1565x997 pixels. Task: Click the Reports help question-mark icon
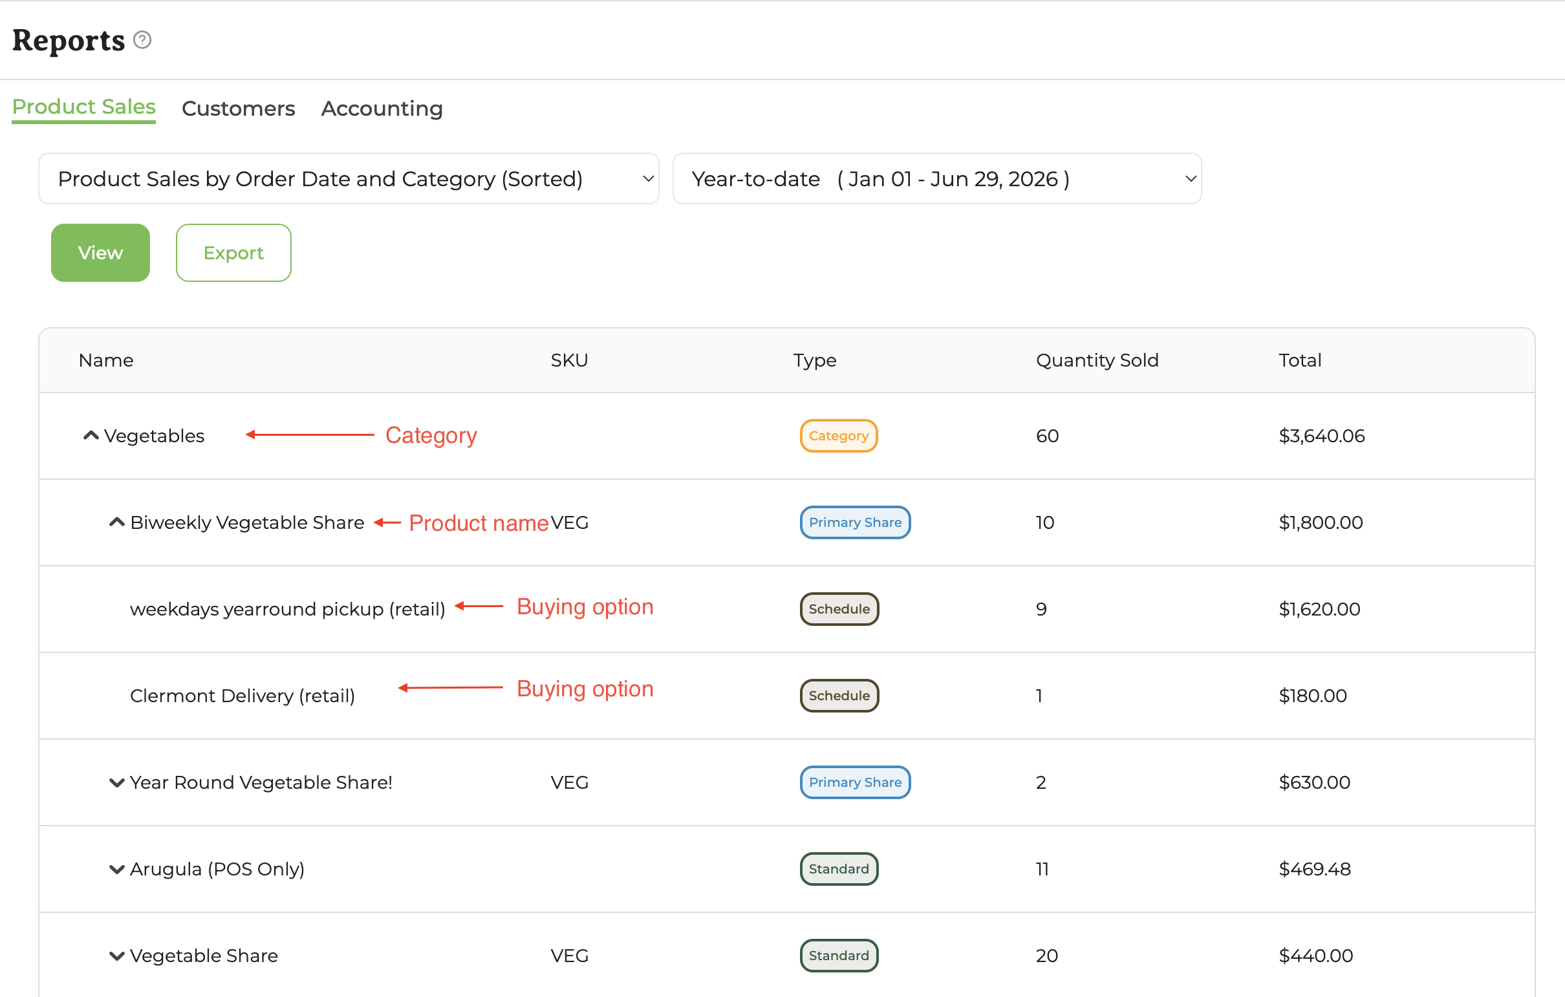(x=142, y=40)
